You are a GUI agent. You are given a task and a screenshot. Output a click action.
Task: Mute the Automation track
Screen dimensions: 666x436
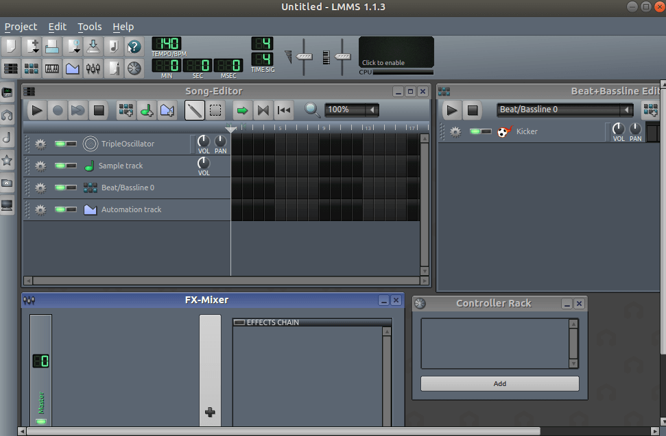click(60, 209)
